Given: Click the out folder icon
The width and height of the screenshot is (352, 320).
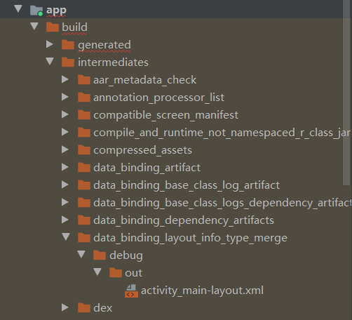Looking at the screenshot, I should click(116, 273).
